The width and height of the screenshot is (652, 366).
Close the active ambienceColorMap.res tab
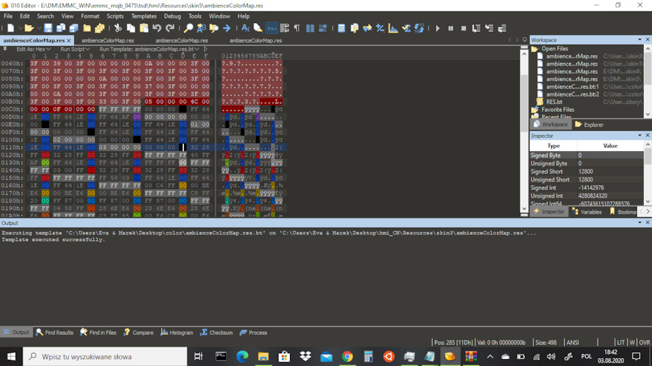click(x=69, y=40)
